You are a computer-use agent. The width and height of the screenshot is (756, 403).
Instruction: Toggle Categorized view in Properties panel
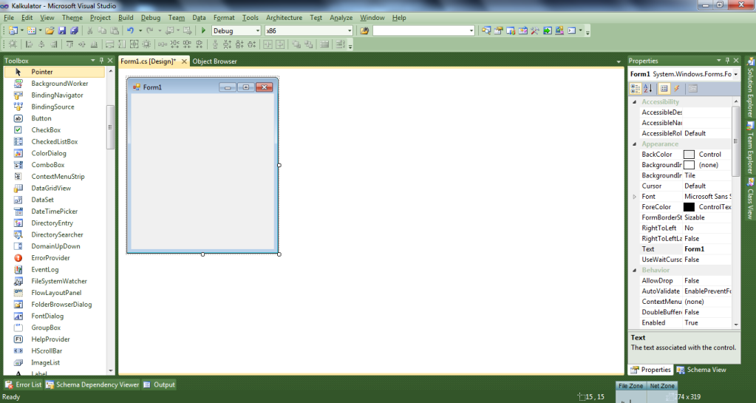tap(636, 88)
